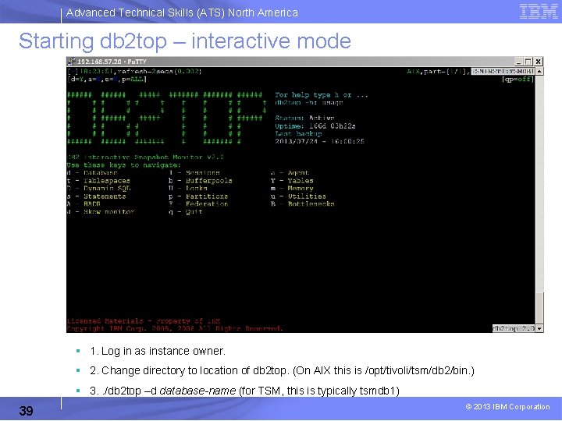The height and width of the screenshot is (421, 562).
Task: Click the 'A - HADR' entry
Action: coord(84,203)
